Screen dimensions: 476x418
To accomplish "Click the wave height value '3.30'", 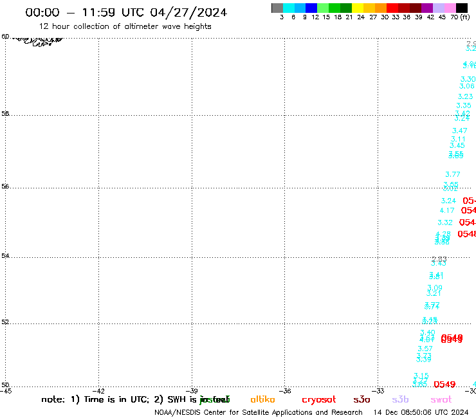I will pyautogui.click(x=468, y=79).
